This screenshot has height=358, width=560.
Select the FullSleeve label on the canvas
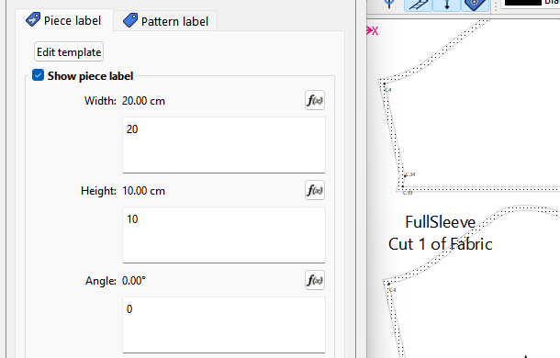pyautogui.click(x=440, y=222)
